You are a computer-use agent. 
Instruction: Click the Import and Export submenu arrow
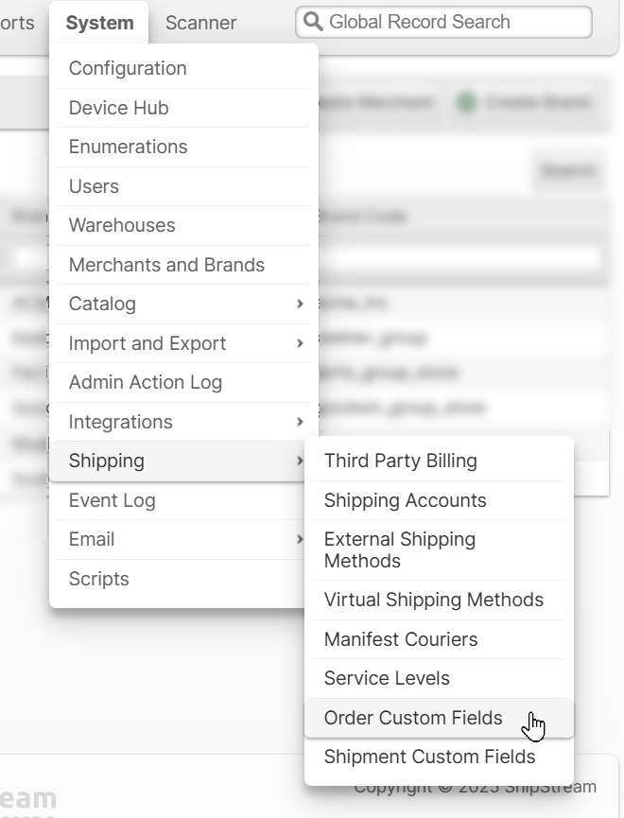tap(300, 343)
